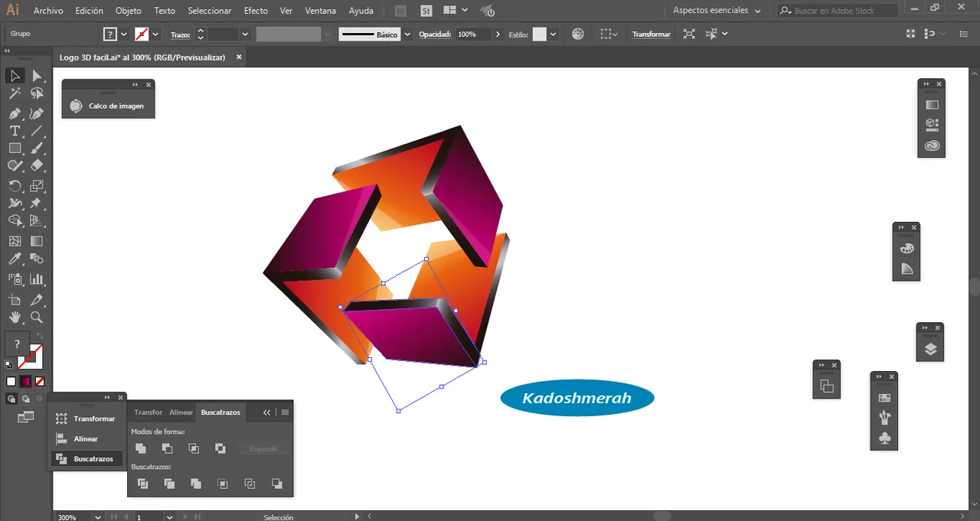Select the Artboard tool
980x521 pixels.
pyautogui.click(x=15, y=299)
